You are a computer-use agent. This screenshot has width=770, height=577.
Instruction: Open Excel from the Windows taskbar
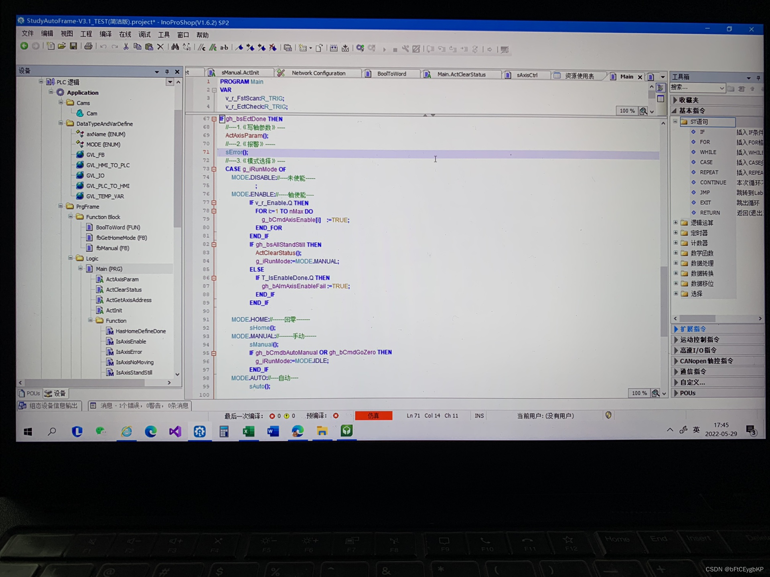[249, 431]
